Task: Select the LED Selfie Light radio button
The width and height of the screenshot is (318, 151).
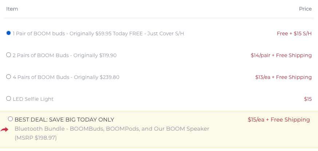Action: coord(8,99)
